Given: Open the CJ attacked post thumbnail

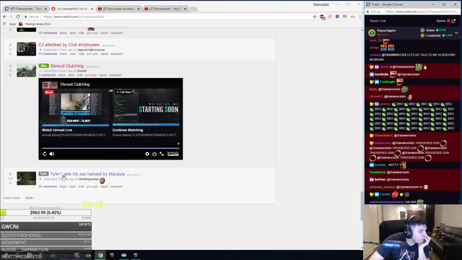Looking at the screenshot, I should [x=26, y=49].
